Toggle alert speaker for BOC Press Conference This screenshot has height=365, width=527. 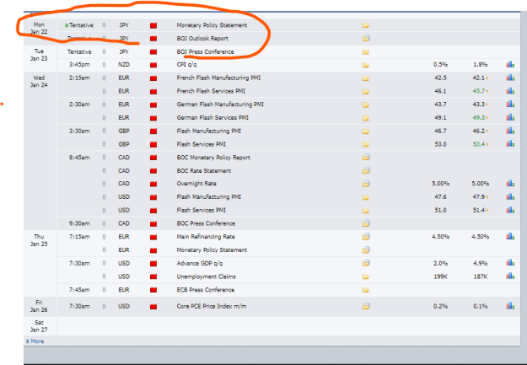coord(104,223)
